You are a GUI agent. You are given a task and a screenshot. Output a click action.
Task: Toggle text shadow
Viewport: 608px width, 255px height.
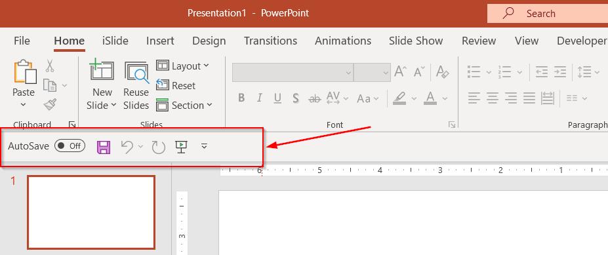[296, 98]
